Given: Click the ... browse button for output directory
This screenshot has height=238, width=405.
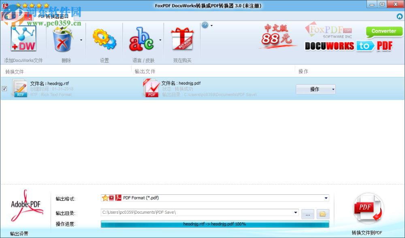Looking at the screenshot, I should [307, 214].
